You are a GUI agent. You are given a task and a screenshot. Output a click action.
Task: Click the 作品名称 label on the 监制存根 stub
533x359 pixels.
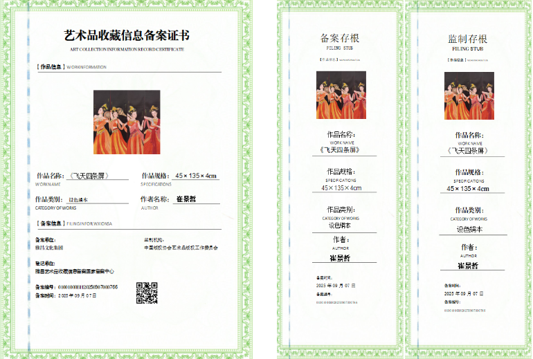point(469,135)
